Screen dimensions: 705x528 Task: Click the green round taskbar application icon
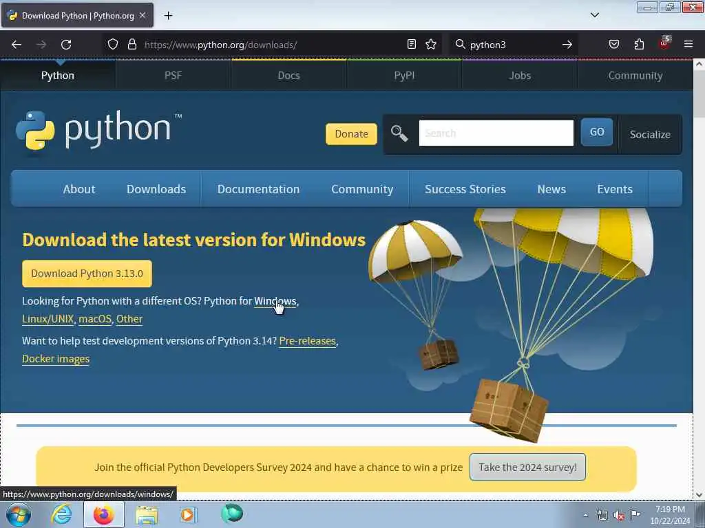tap(232, 514)
